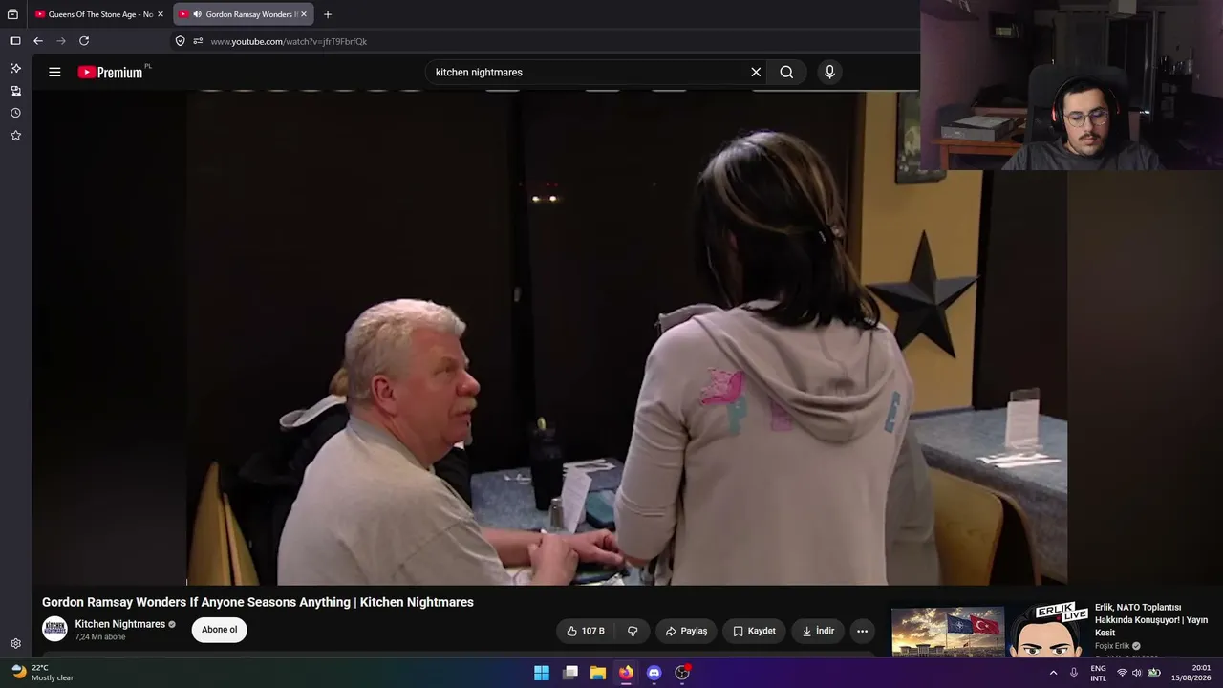
Task: Open the tab list button in Firefox
Action: click(12, 14)
